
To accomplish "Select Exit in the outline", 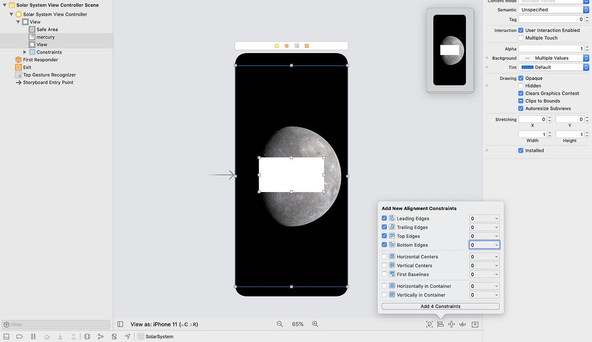I will click(27, 67).
